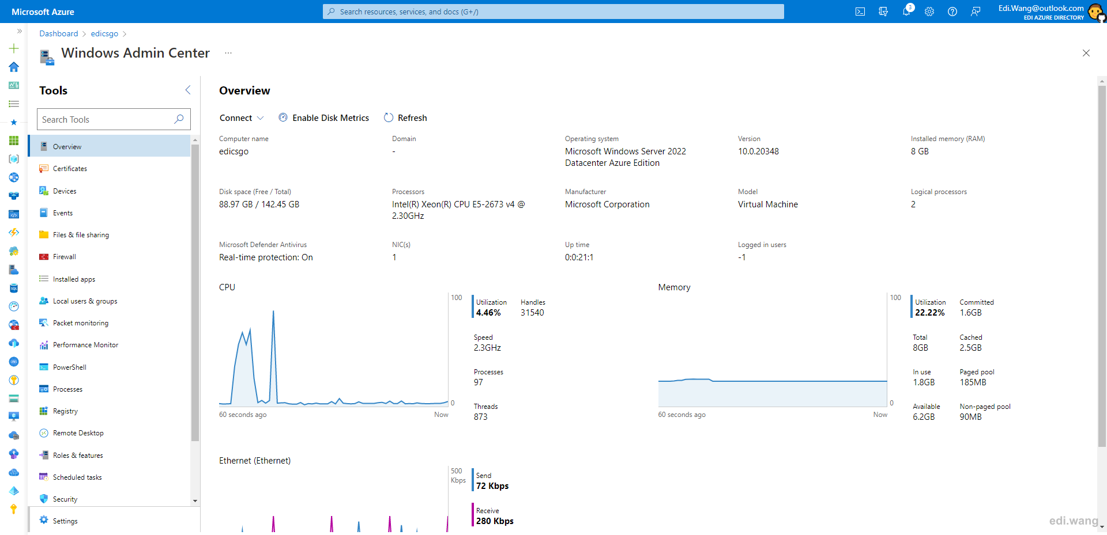This screenshot has width=1107, height=535.
Task: Click the Memory Utilization value 22.22%
Action: pyautogui.click(x=930, y=313)
